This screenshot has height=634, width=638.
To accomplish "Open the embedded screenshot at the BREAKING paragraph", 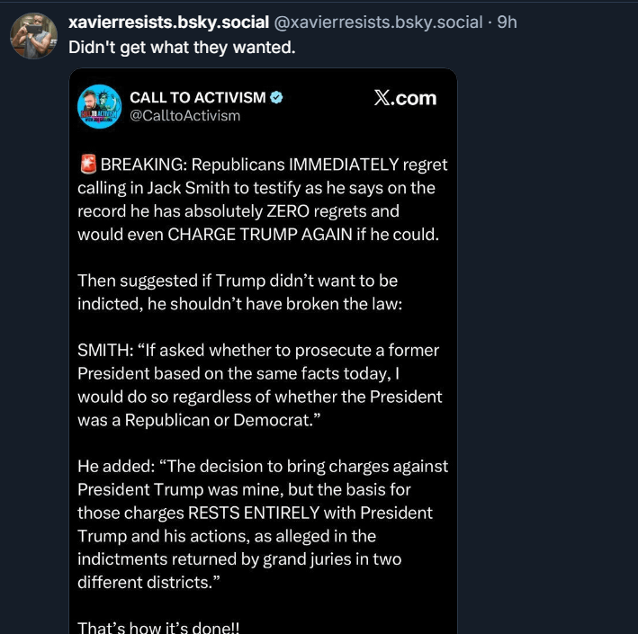I will pyautogui.click(x=261, y=200).
